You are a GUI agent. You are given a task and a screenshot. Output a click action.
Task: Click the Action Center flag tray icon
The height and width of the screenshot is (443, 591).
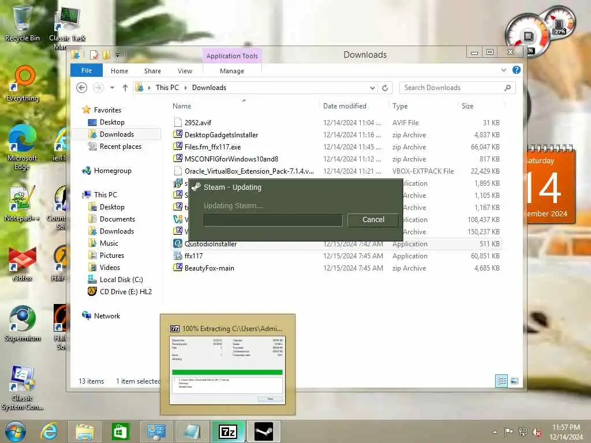509,432
